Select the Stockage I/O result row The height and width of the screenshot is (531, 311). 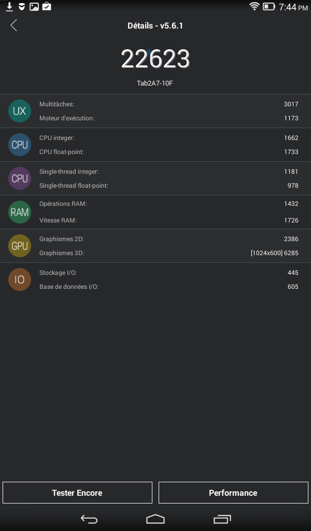coord(168,273)
